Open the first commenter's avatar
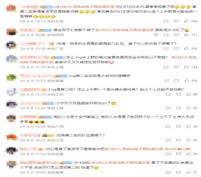201x177 pixels. (x=11, y=8)
